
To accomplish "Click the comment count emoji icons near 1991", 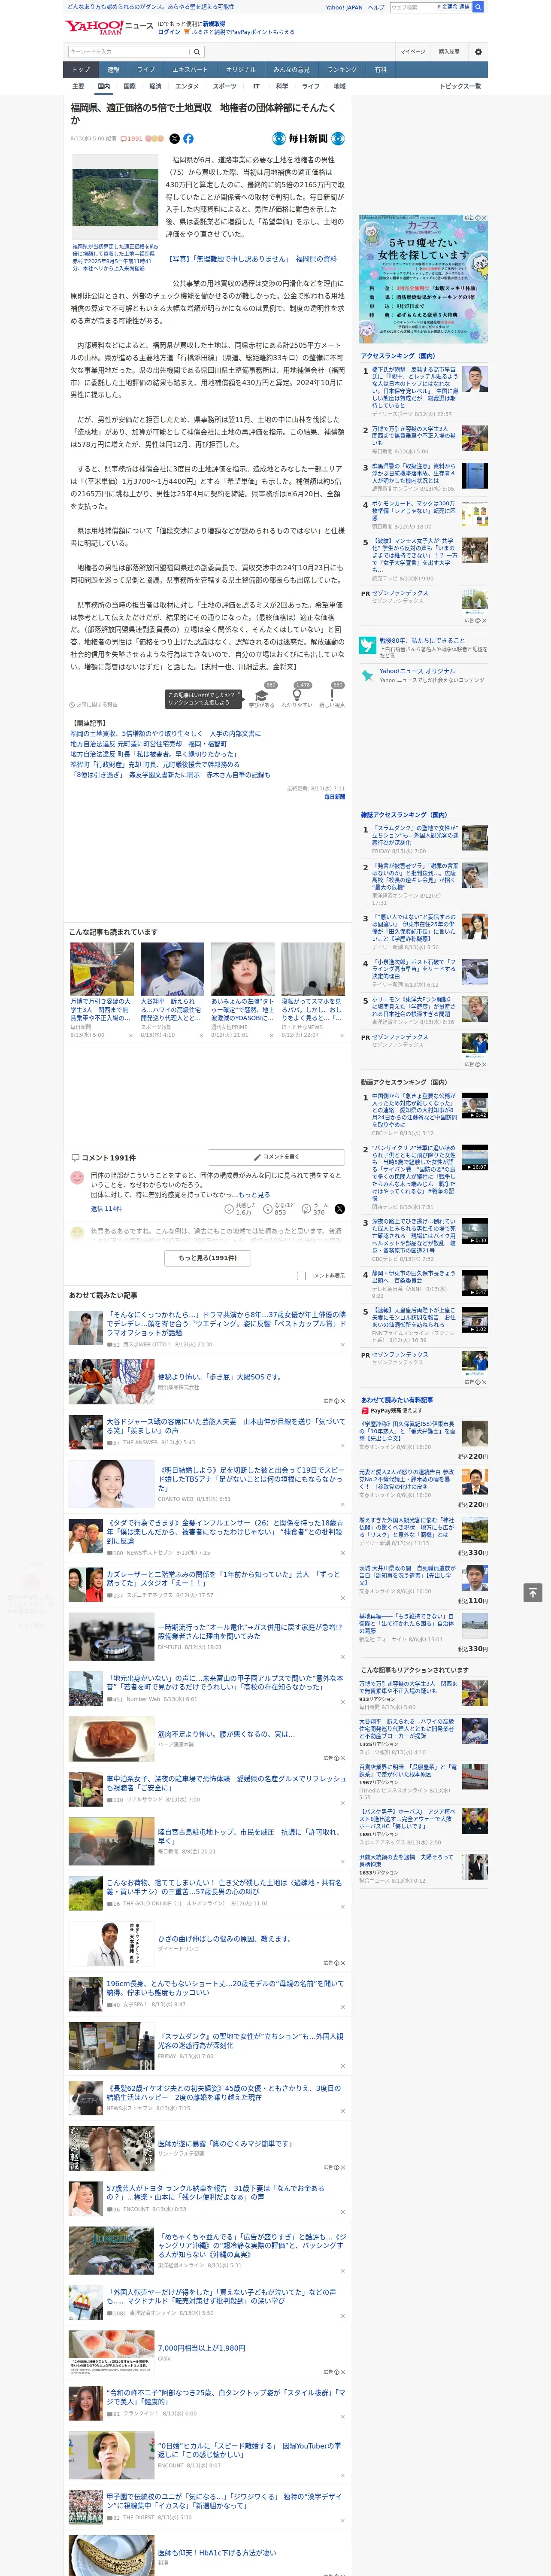I will [154, 139].
